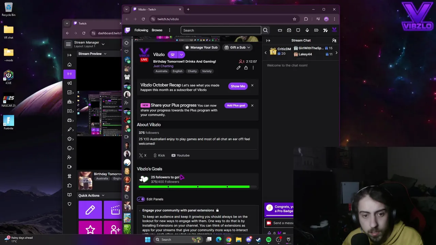This screenshot has width=436, height=245.
Task: Click the Twitch search magnifier button
Action: point(265,30)
